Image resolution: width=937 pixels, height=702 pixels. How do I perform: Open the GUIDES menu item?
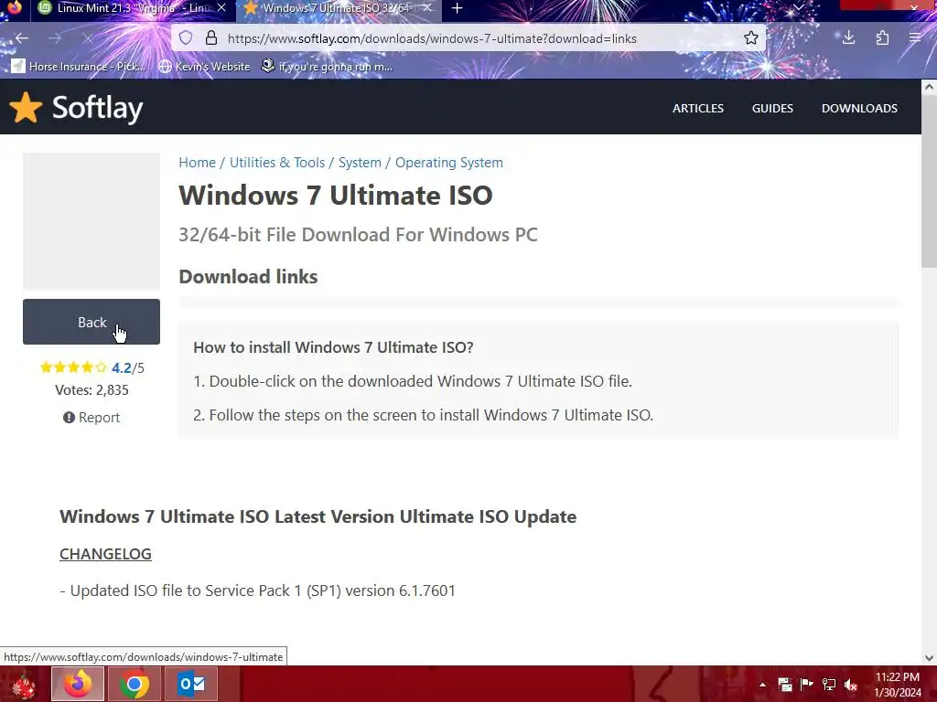(x=772, y=108)
